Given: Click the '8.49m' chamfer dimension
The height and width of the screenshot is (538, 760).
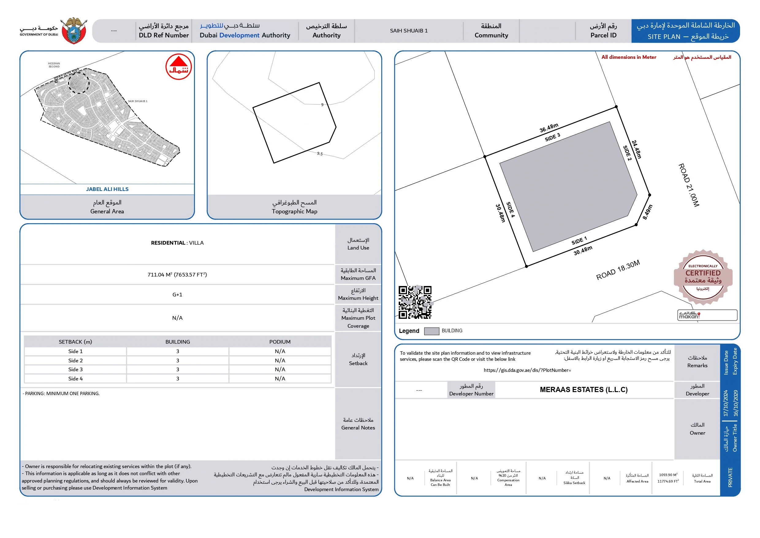Looking at the screenshot, I should (647, 212).
